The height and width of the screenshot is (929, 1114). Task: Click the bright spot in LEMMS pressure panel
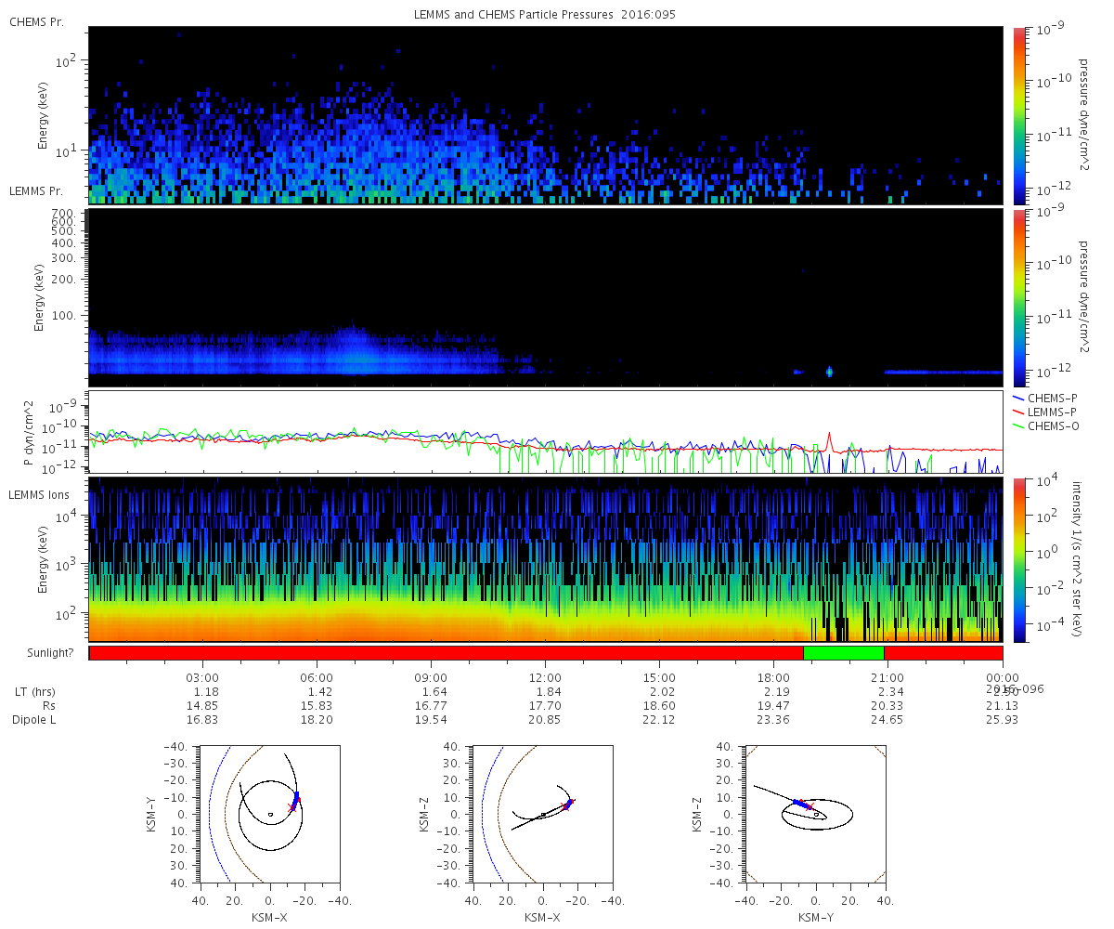(829, 372)
